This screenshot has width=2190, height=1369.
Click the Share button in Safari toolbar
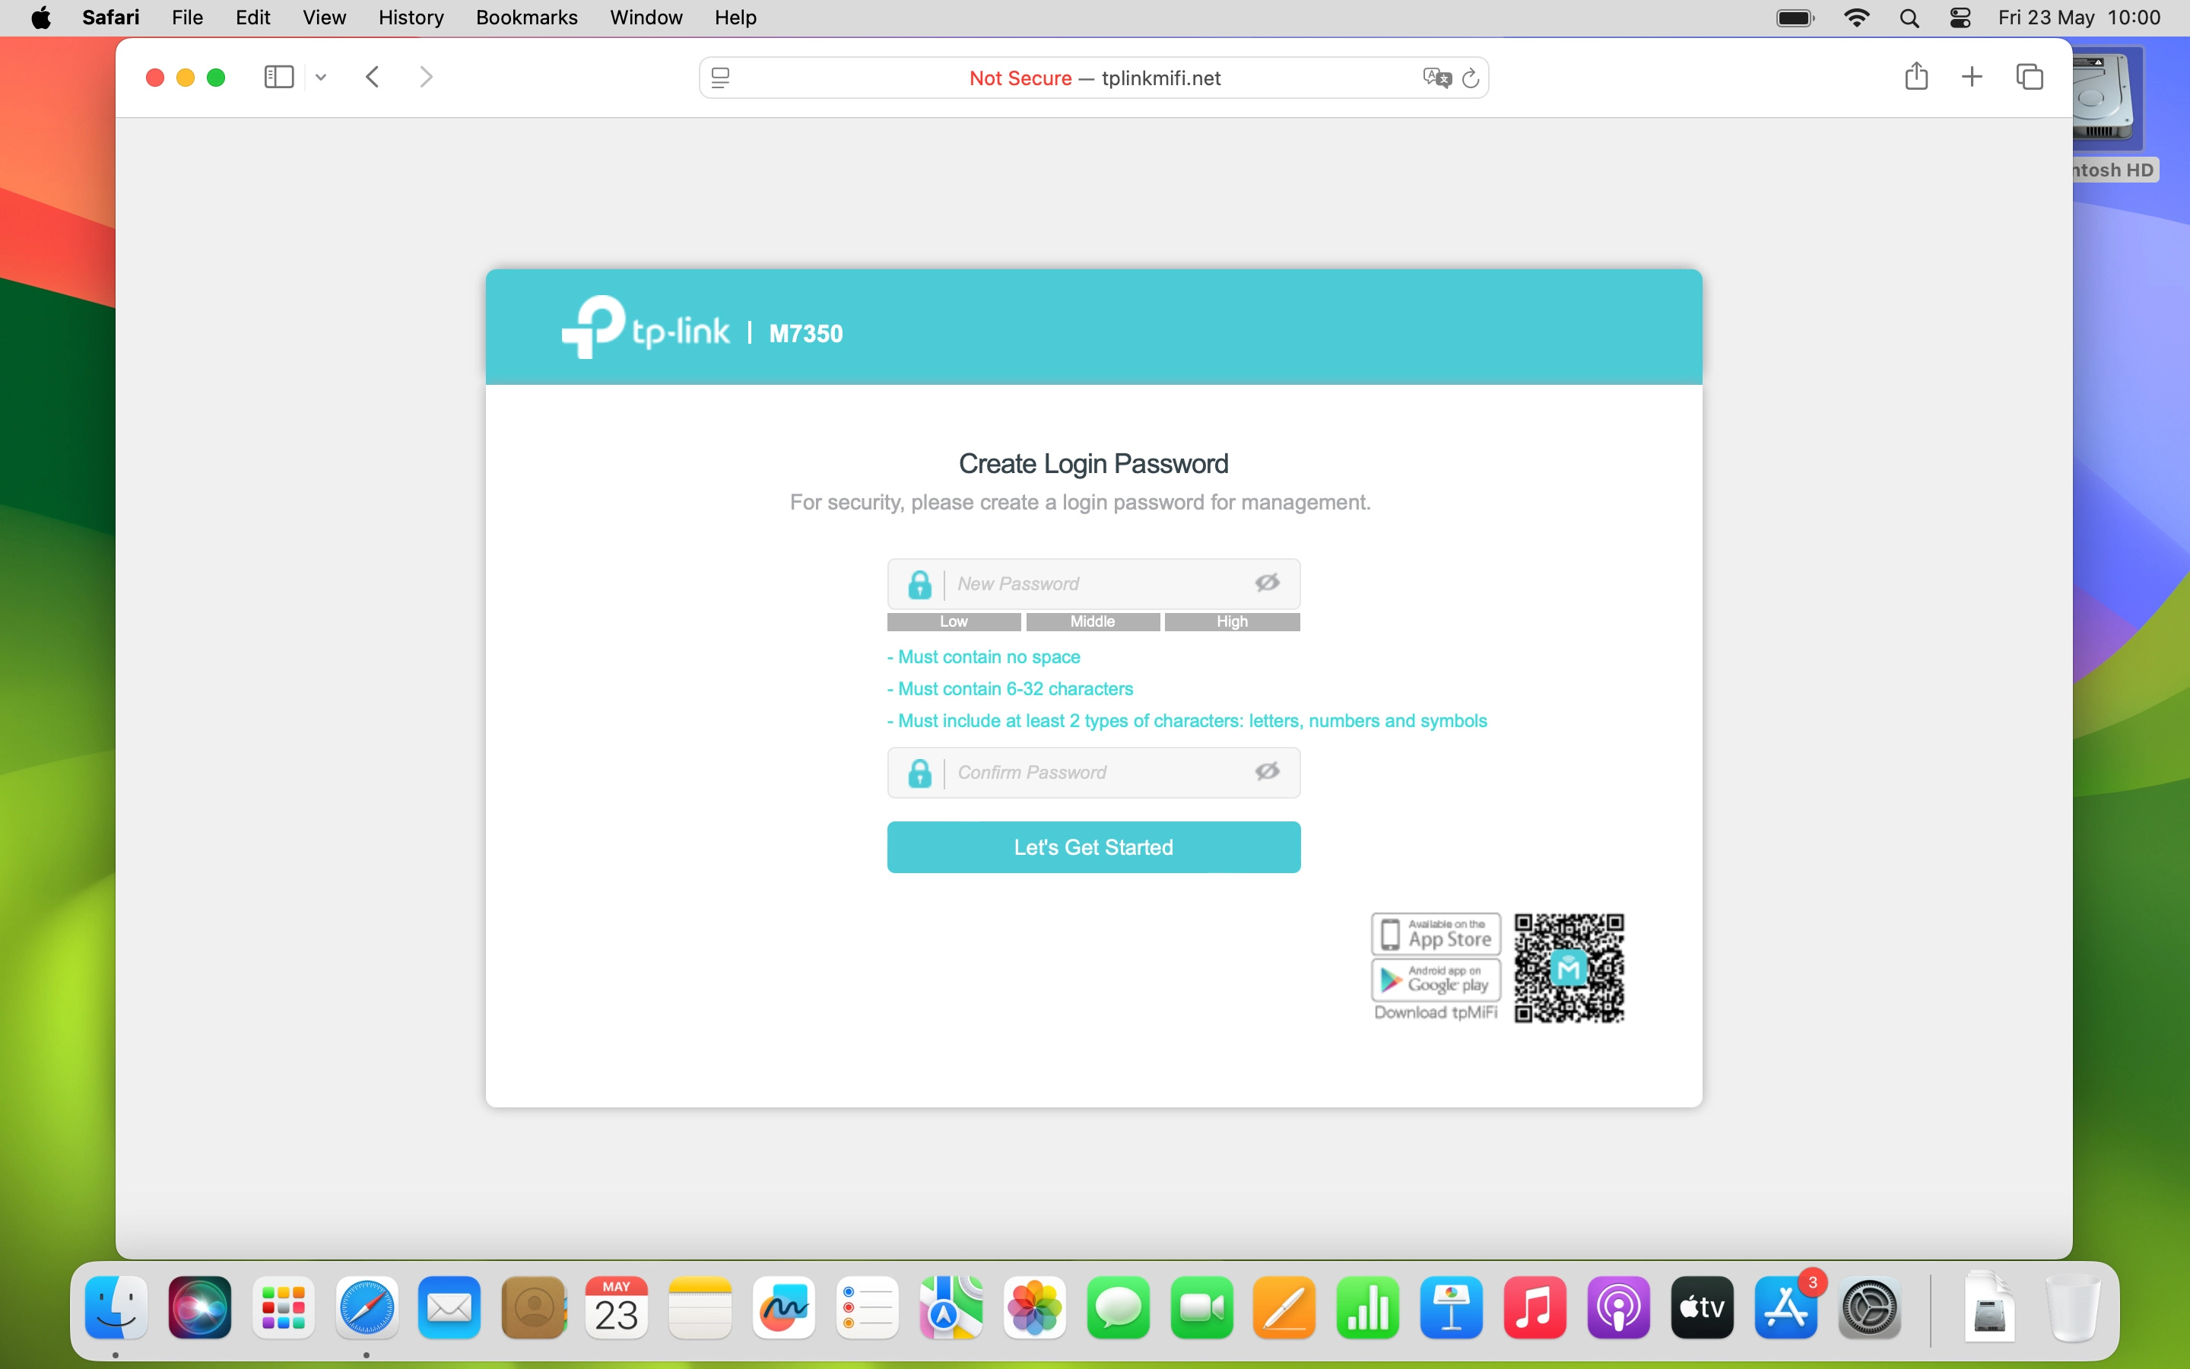[1915, 77]
